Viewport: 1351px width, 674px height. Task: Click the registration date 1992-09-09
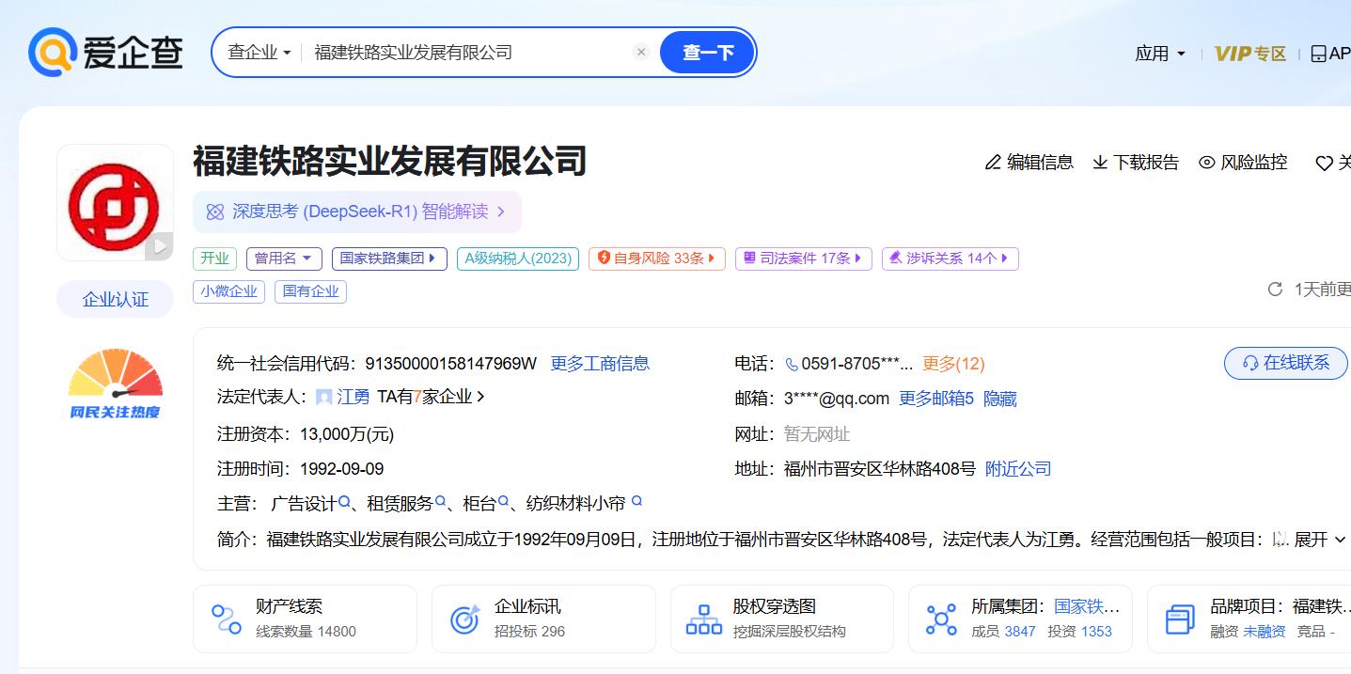pyautogui.click(x=341, y=469)
